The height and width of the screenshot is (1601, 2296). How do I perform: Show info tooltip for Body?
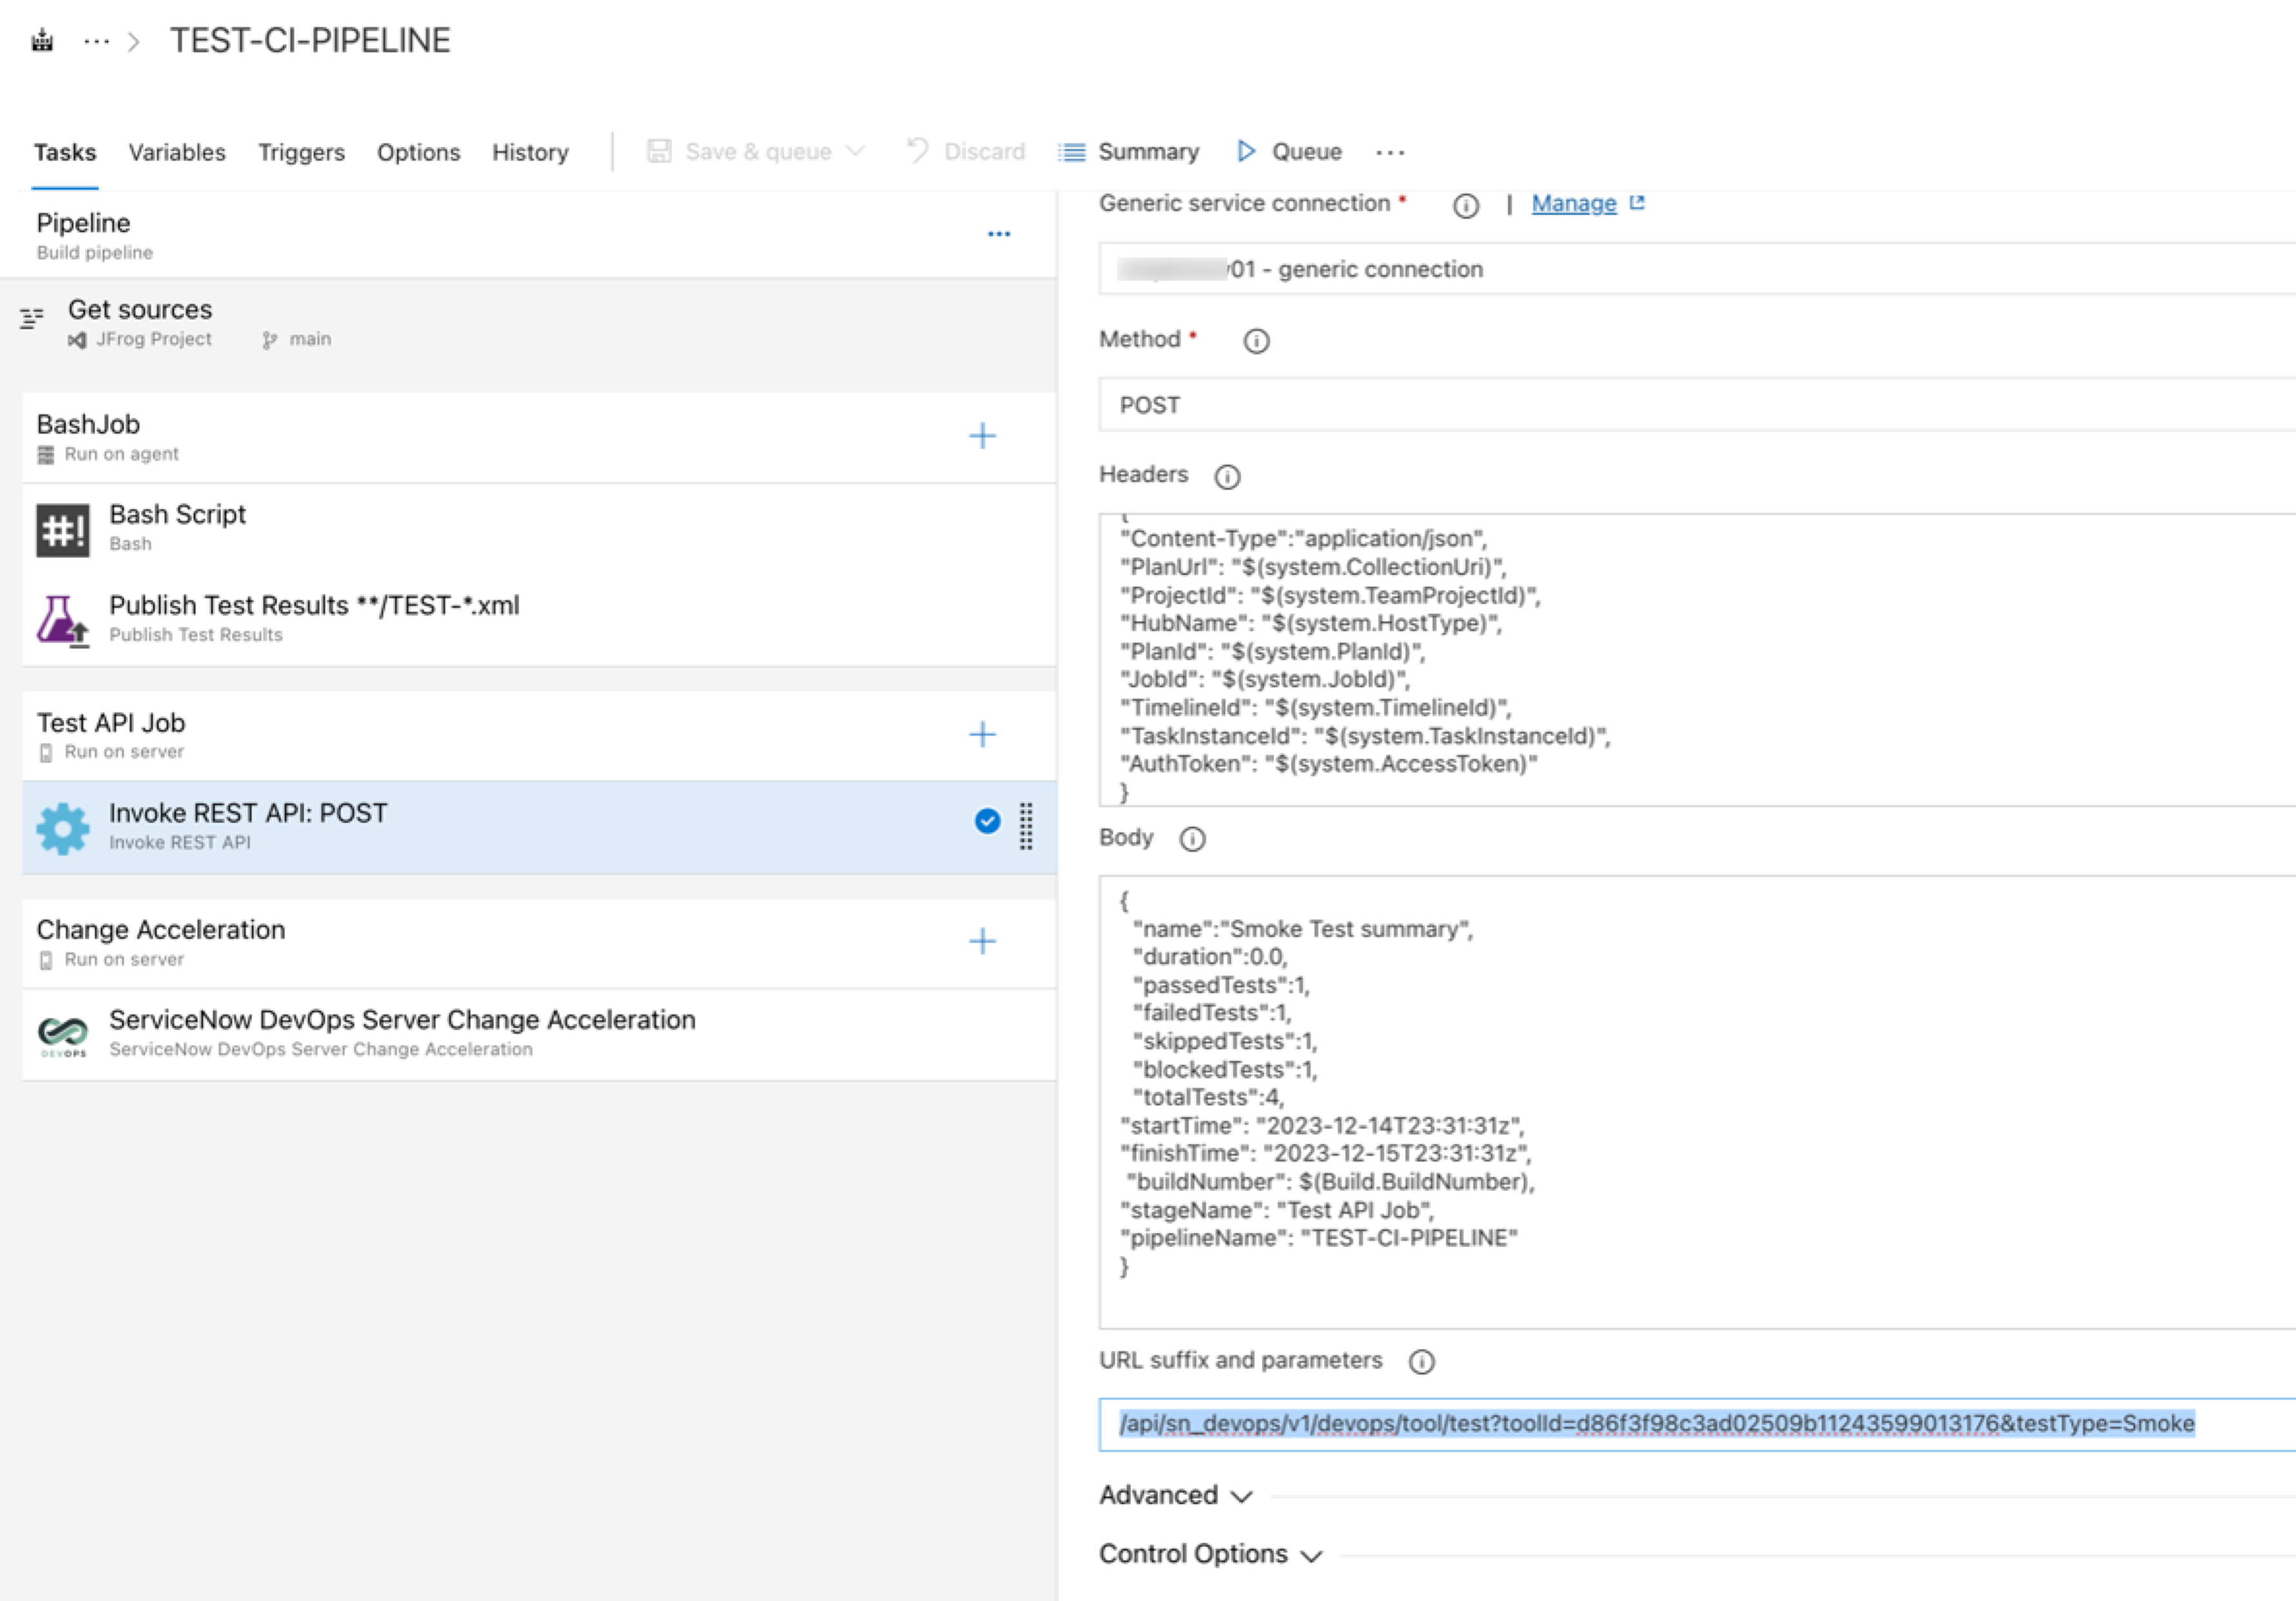coord(1192,839)
